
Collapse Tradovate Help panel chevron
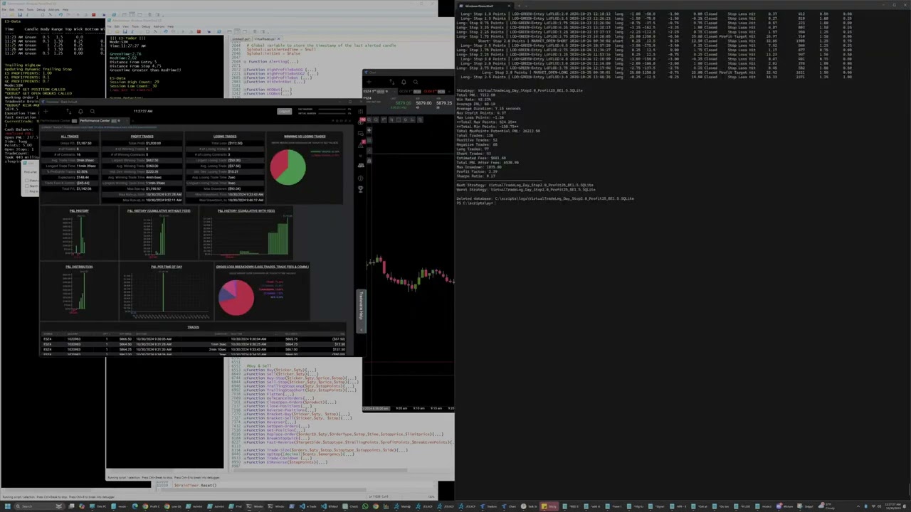tap(361, 330)
